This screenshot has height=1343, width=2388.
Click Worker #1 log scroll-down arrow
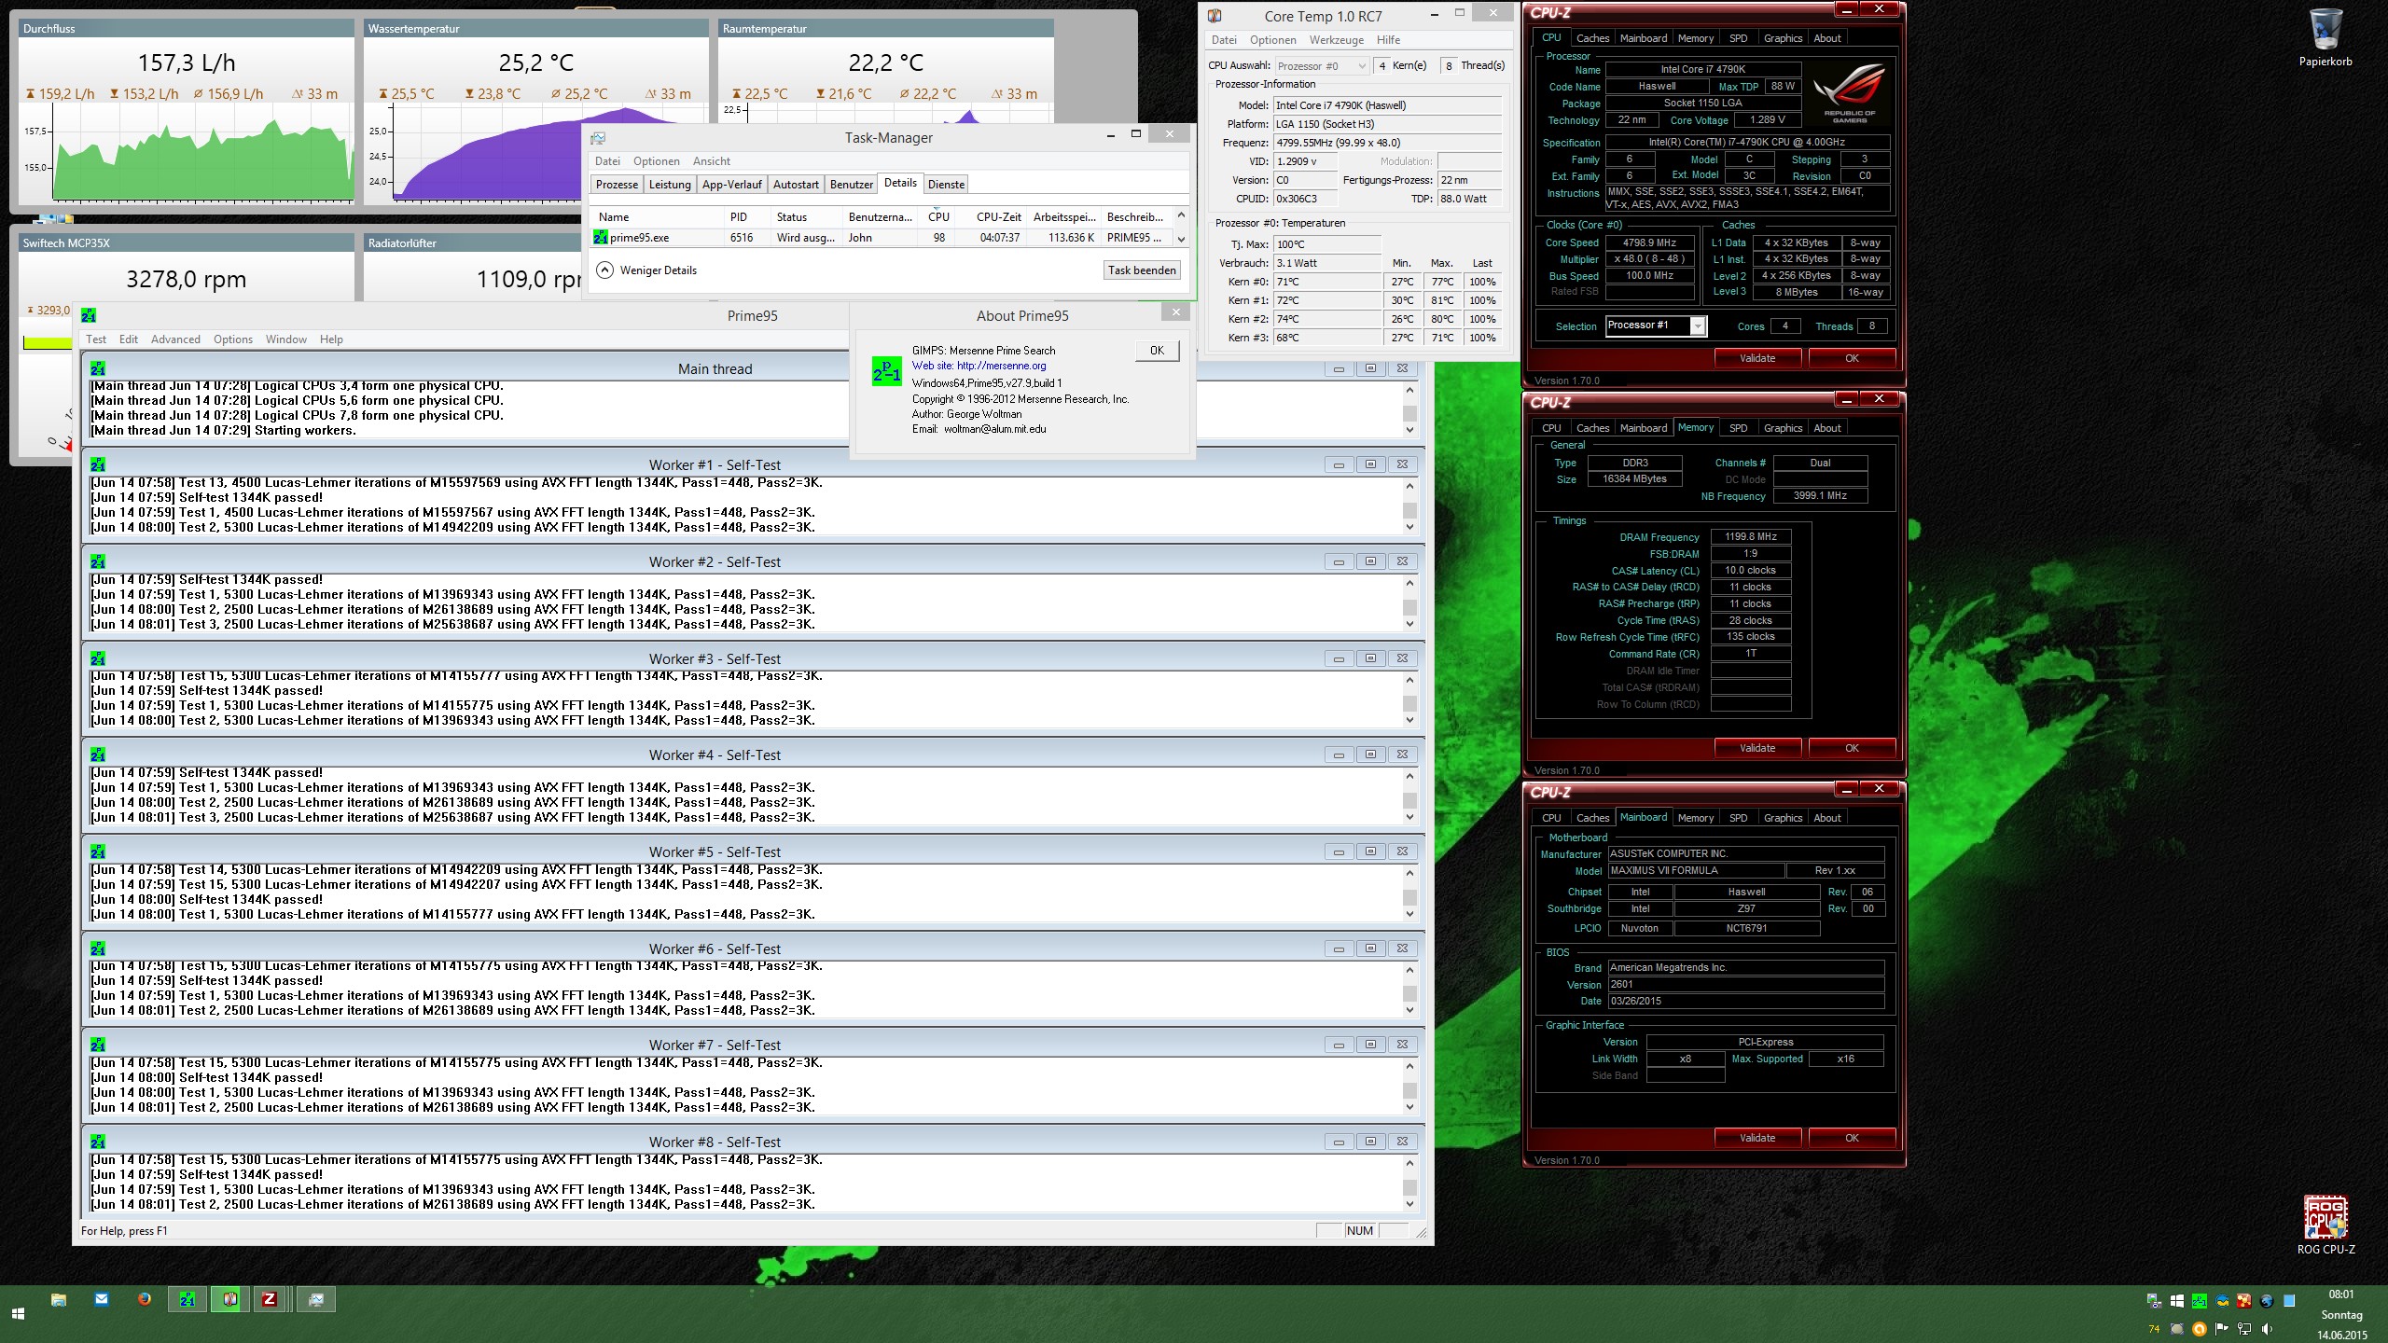coord(1409,527)
